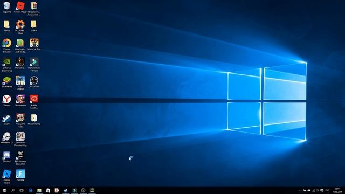
Task: Select the Adobe Creative Cloud shortcut
Action: click(x=34, y=102)
